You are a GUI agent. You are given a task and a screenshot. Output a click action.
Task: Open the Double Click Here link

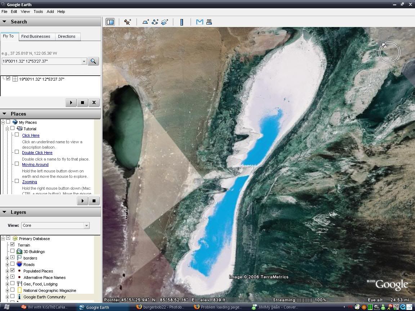coord(37,153)
